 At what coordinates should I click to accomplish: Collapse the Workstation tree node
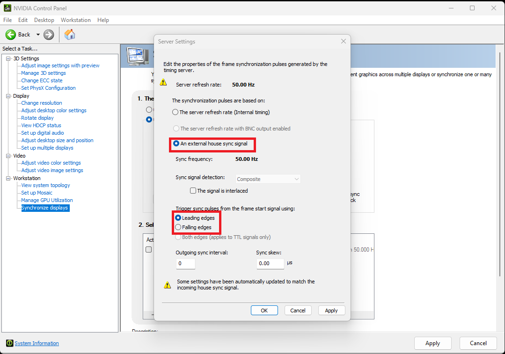(x=8, y=178)
